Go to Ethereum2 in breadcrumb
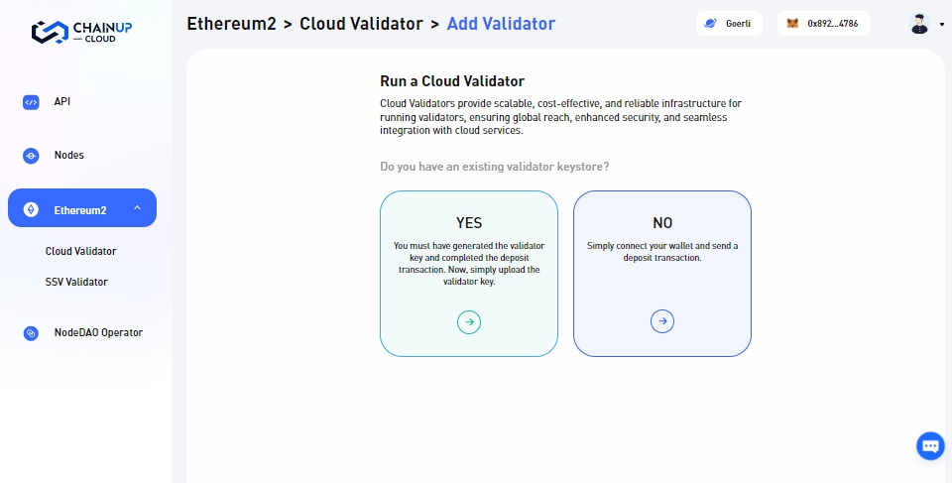Screen dimensions: 952x483 [231, 23]
